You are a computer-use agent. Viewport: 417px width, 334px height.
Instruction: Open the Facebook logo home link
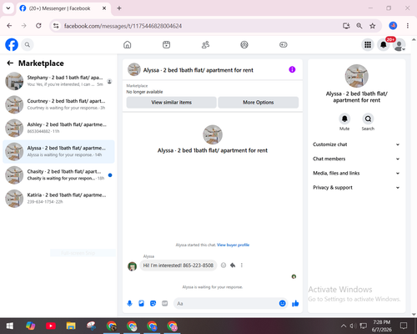pyautogui.click(x=12, y=44)
